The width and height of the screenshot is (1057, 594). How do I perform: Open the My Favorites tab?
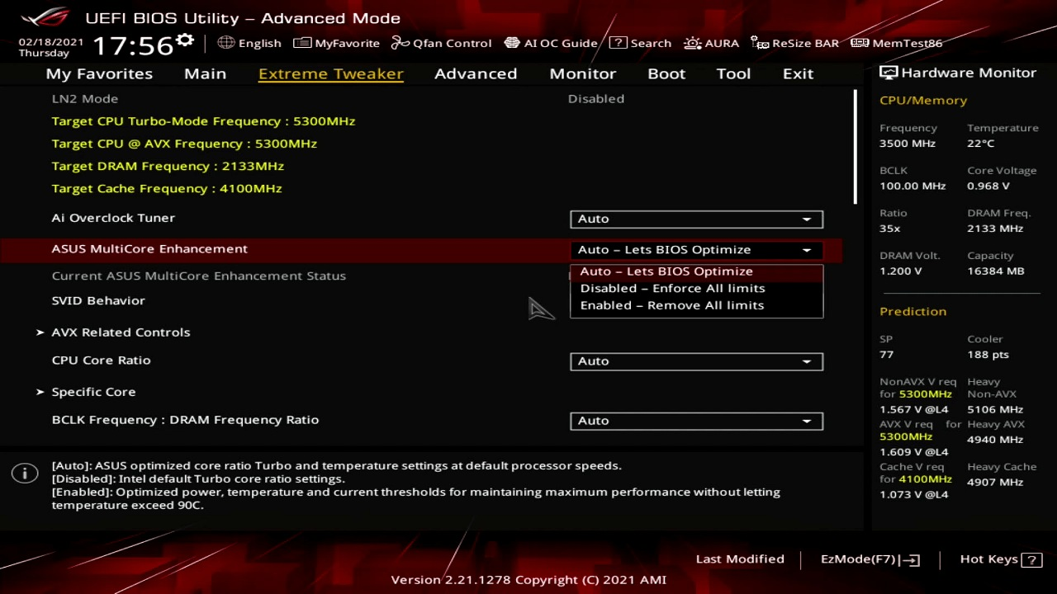pos(99,73)
